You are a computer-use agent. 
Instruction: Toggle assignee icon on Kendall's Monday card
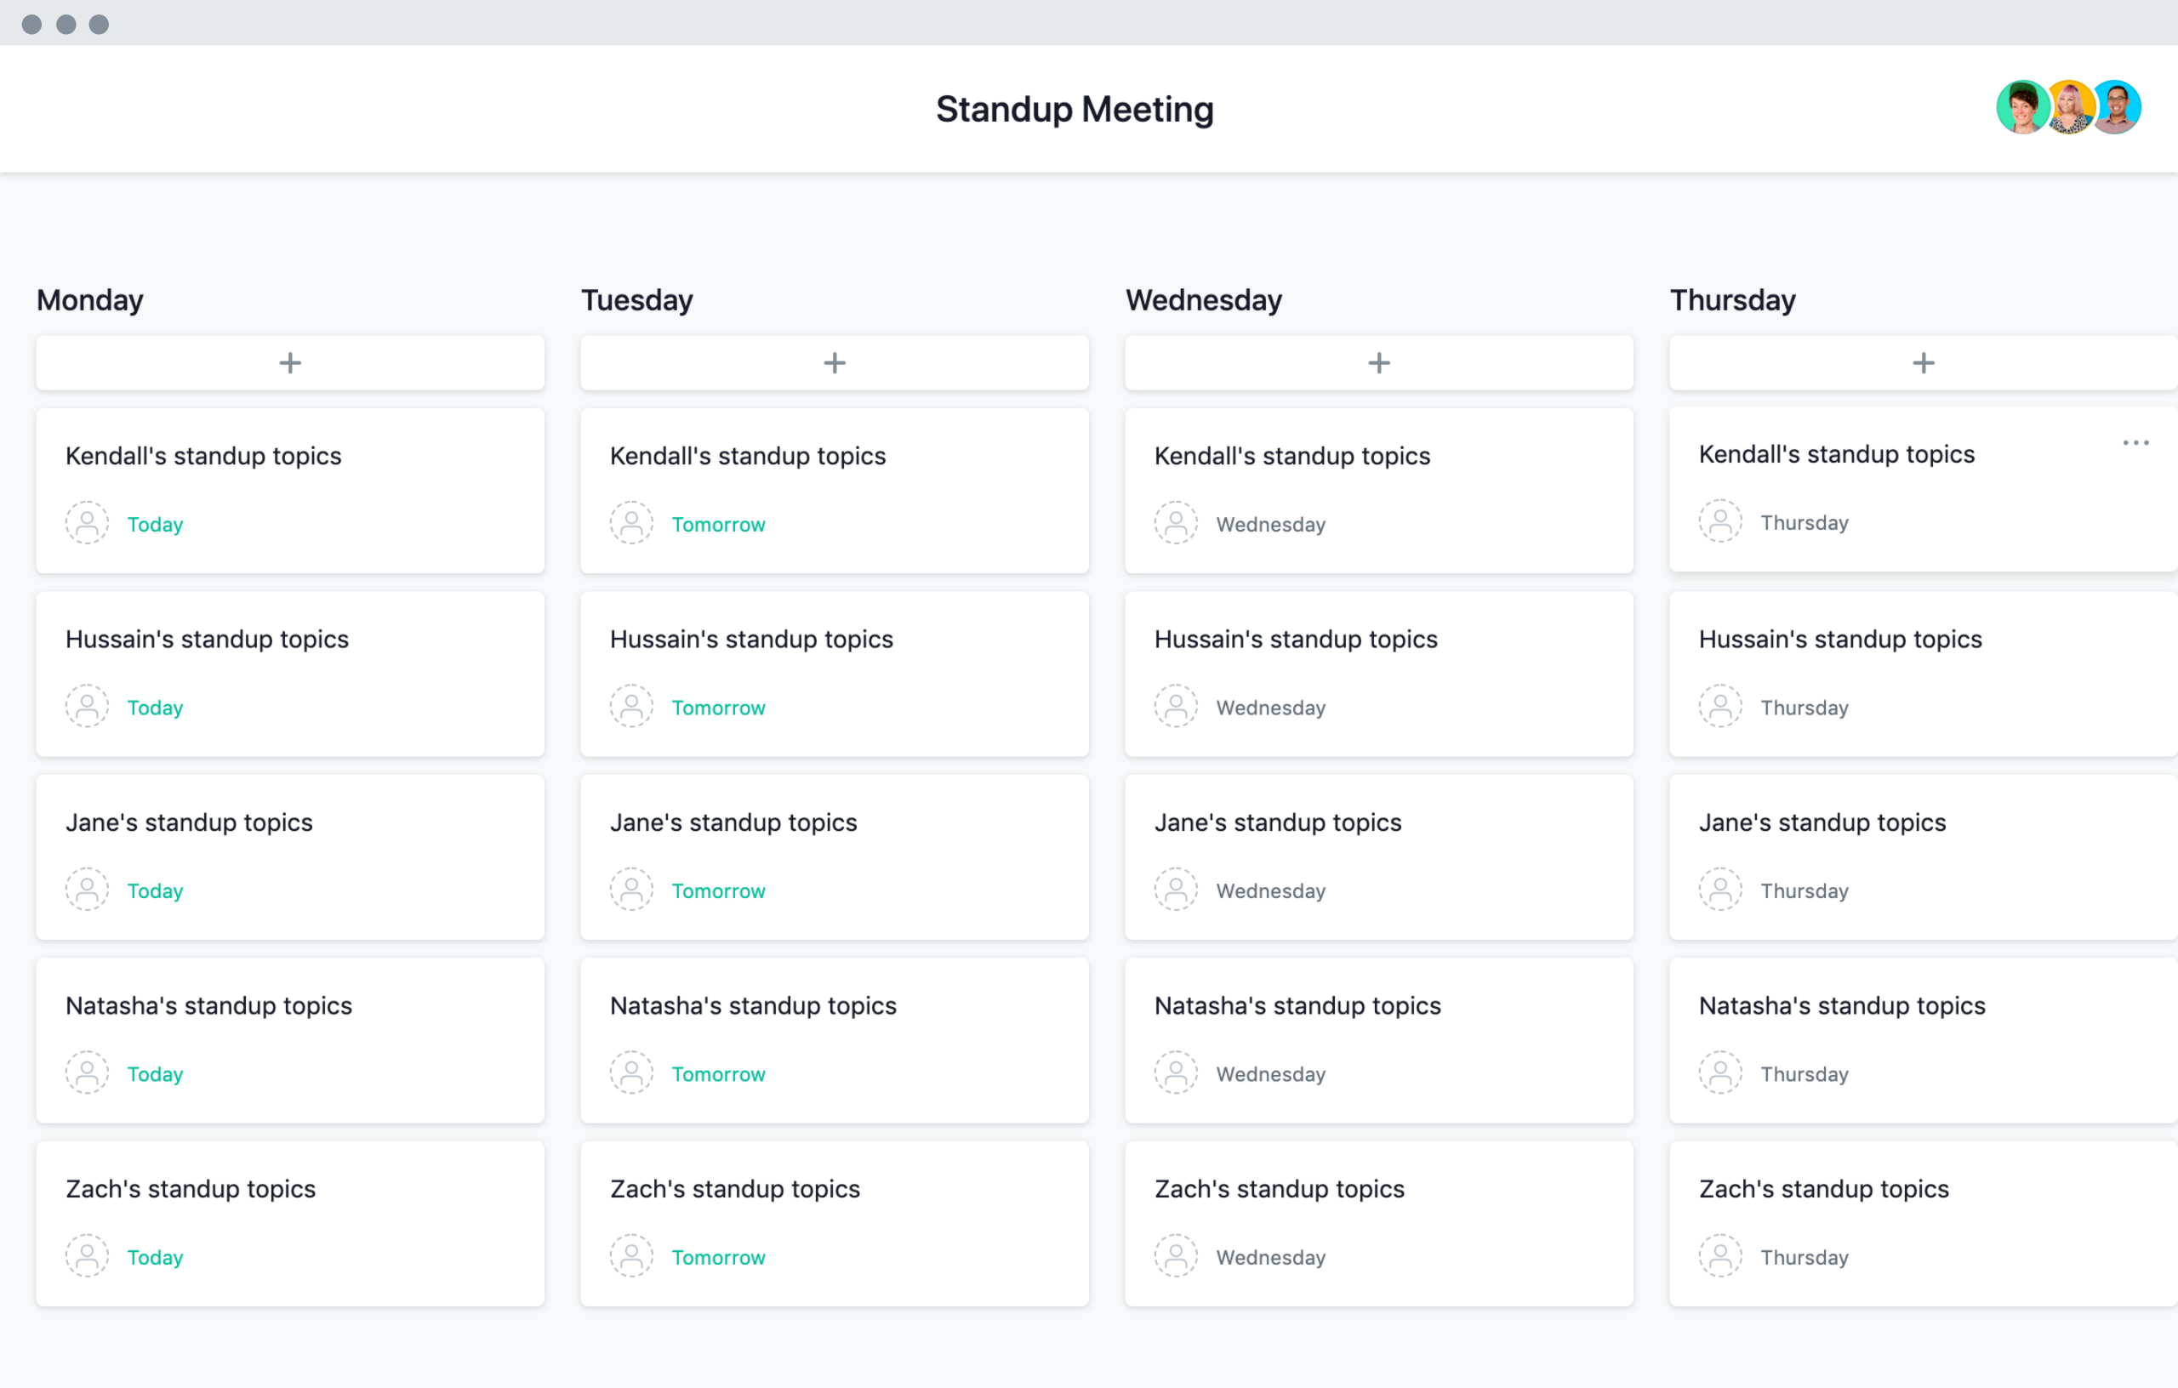point(86,522)
